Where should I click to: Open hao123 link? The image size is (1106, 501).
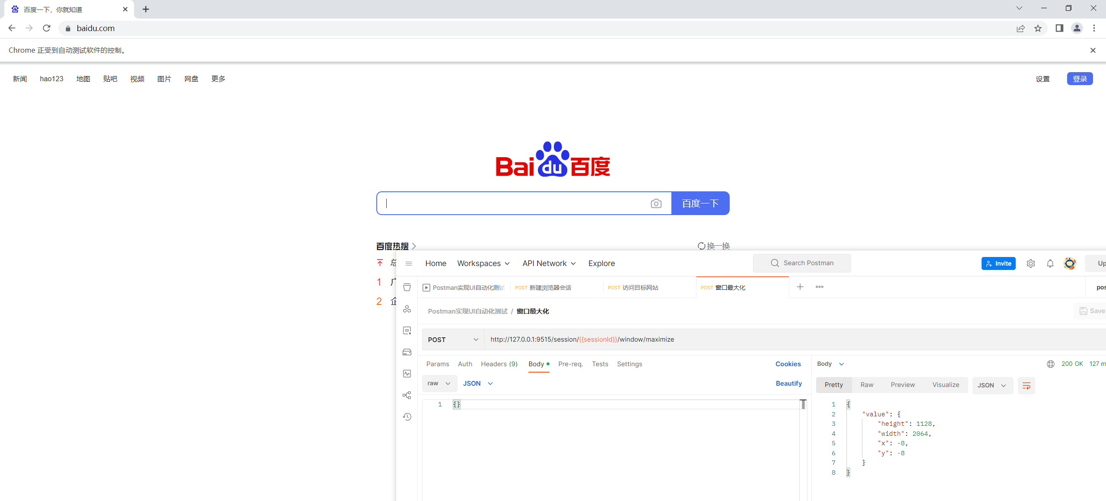pos(52,79)
